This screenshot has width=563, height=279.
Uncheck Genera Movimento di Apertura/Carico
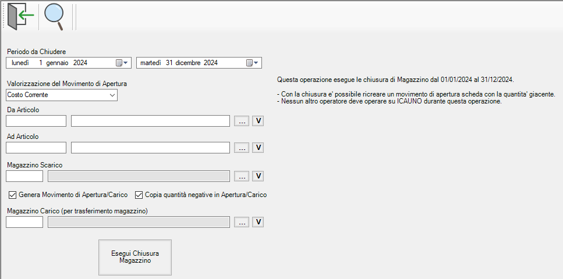click(x=13, y=195)
